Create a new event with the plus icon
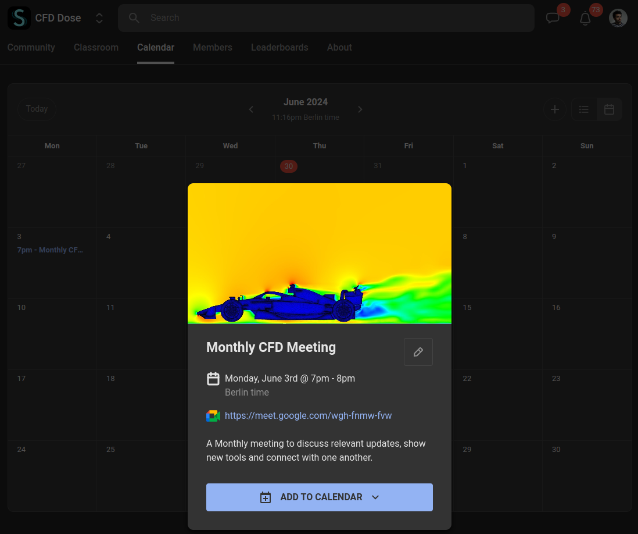The width and height of the screenshot is (638, 534). (554, 109)
